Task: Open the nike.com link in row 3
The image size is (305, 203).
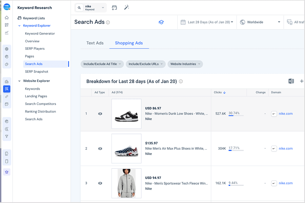Action: coord(286,183)
